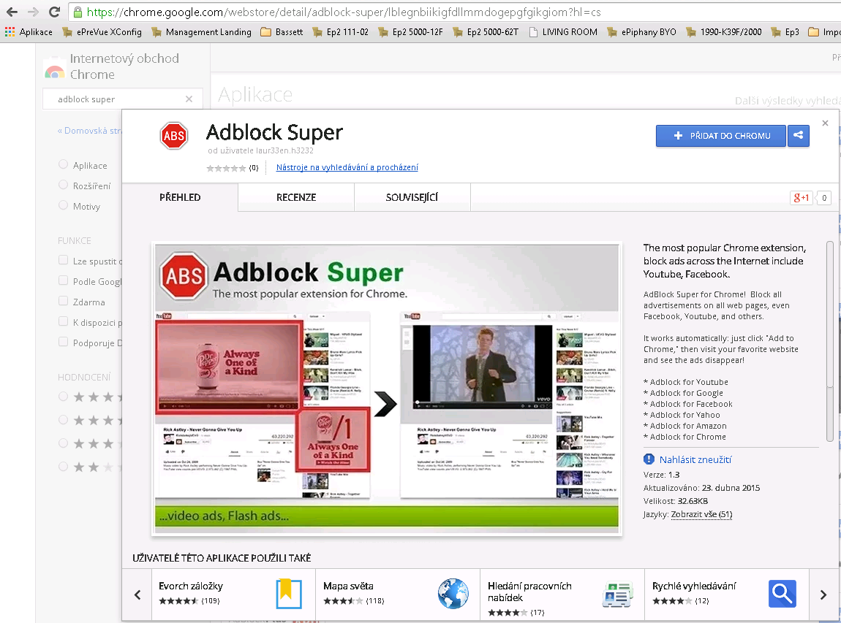Image resolution: width=841 pixels, height=623 pixels.
Task: Click the browser forward arrow
Action: coord(33,12)
